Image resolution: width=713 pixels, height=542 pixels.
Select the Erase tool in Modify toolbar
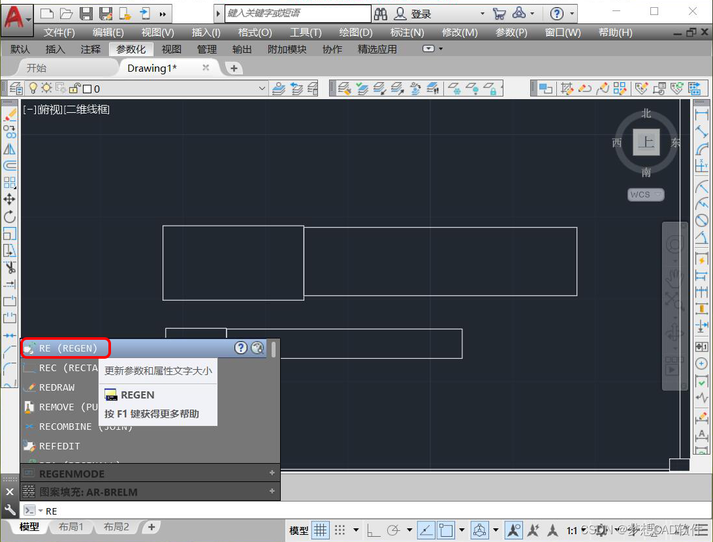pos(10,115)
